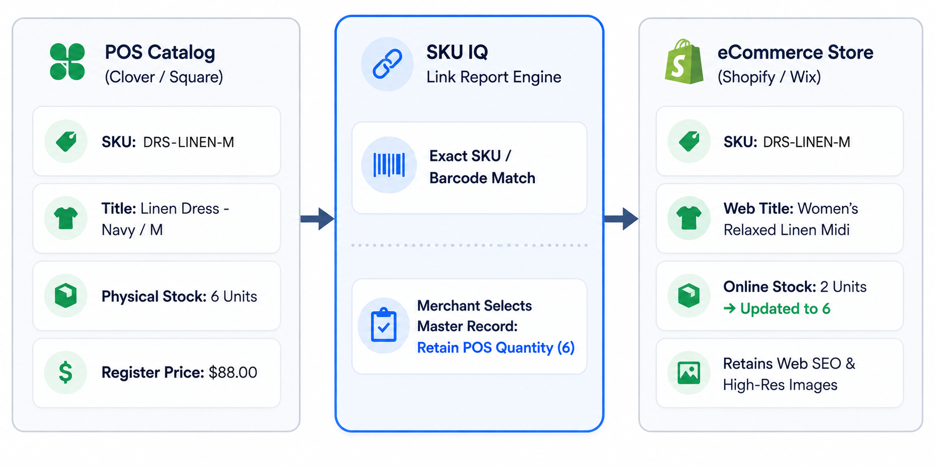Click the Physical Stock: 6 Units text
Viewport: 935px width, 467px height.
tap(179, 296)
